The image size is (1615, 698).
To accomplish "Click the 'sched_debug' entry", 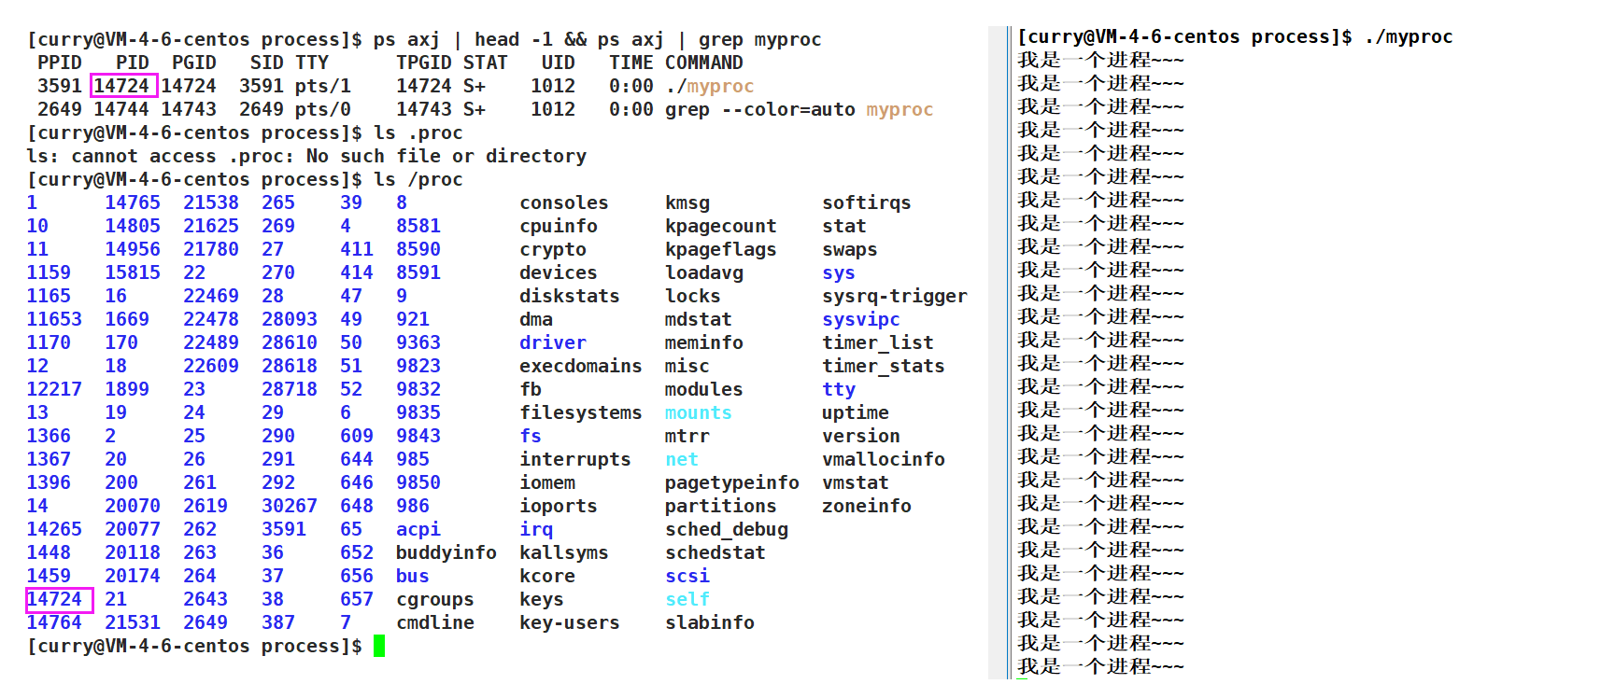I will [x=727, y=530].
